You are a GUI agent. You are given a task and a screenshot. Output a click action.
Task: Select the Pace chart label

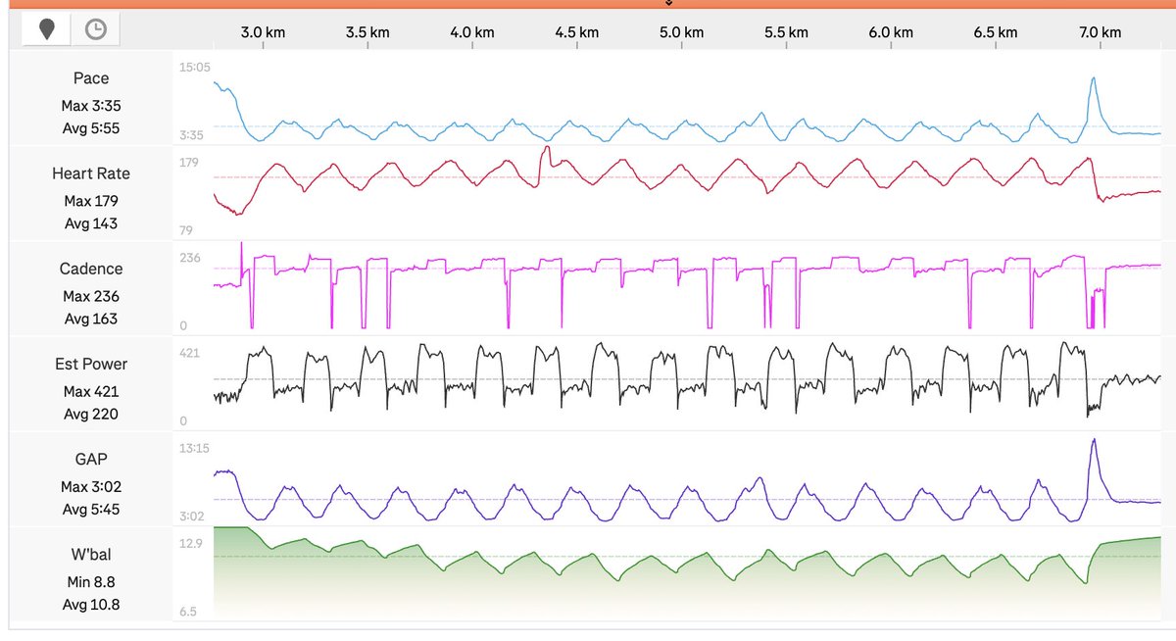click(x=91, y=78)
